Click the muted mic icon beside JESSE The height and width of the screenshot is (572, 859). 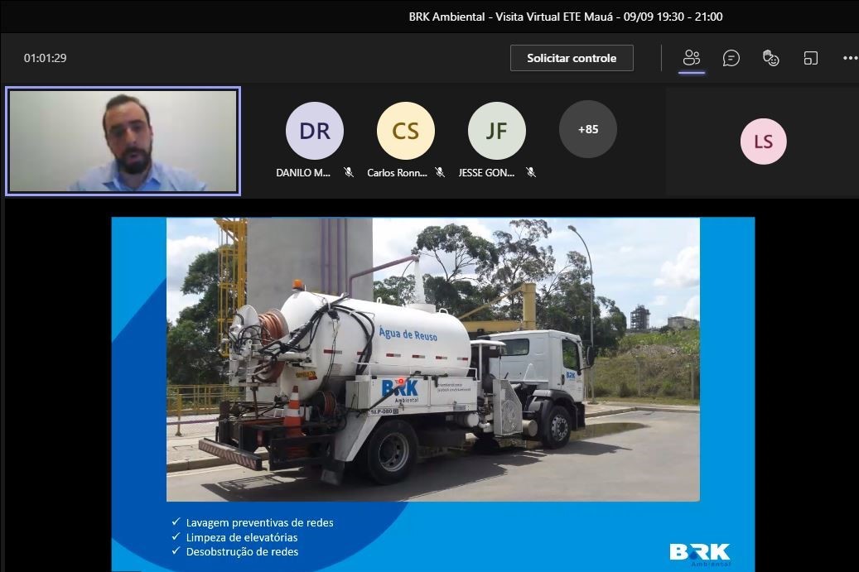(531, 172)
